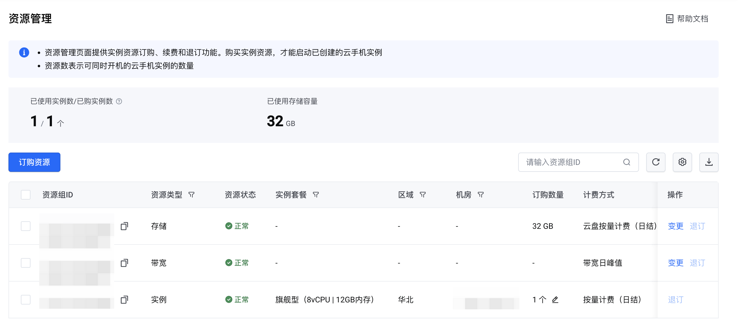
Task: Select the 实例 row checkbox
Action: click(26, 300)
